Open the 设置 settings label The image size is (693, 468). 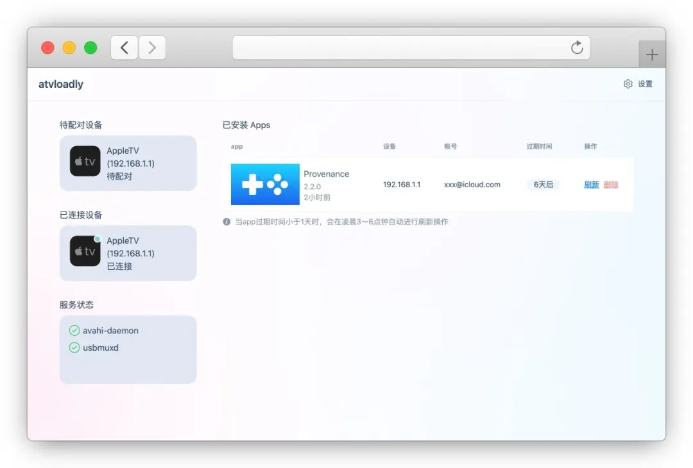pyautogui.click(x=646, y=84)
